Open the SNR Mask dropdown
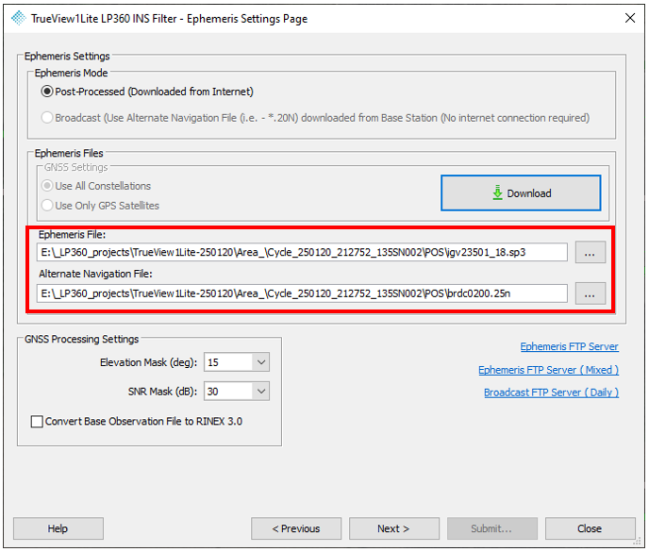 (260, 392)
